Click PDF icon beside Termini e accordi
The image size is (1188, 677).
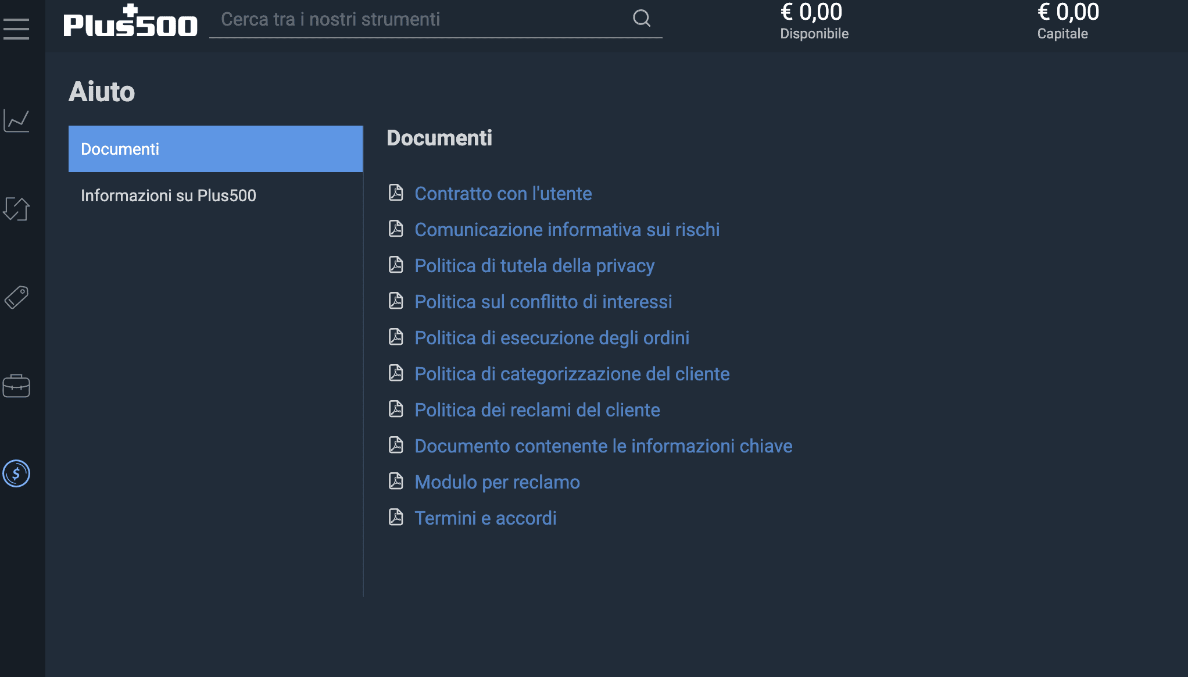396,517
